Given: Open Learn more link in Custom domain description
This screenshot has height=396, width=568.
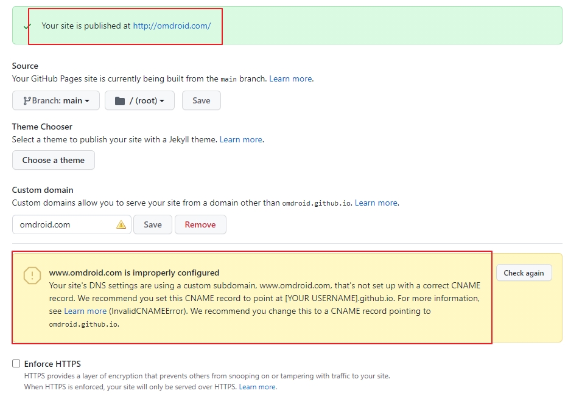Looking at the screenshot, I should pos(376,203).
